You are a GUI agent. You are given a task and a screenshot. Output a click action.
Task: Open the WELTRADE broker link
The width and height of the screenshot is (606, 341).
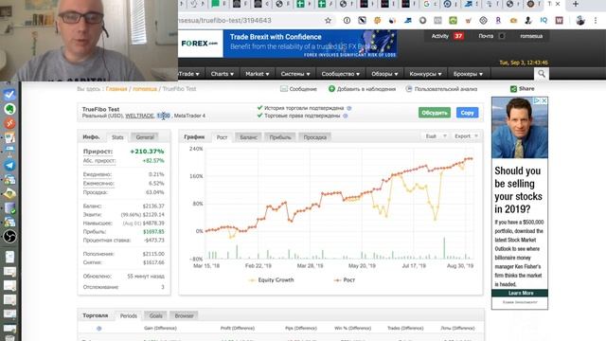139,116
